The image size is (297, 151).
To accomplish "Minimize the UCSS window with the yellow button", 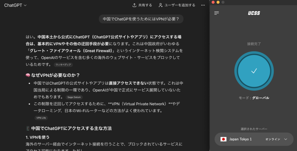I will coord(218,2).
